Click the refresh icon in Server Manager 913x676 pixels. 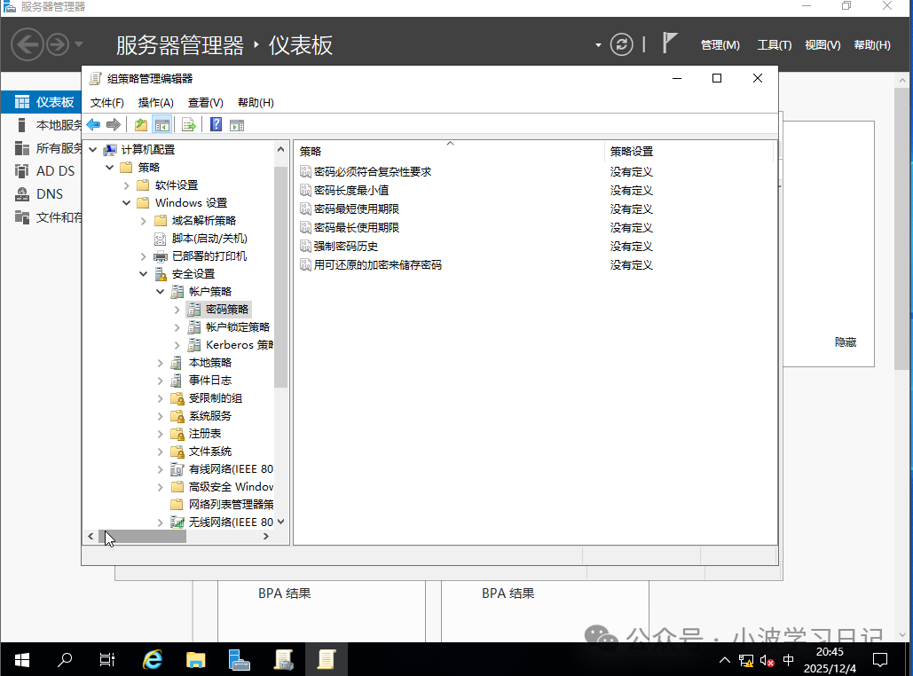(x=621, y=44)
